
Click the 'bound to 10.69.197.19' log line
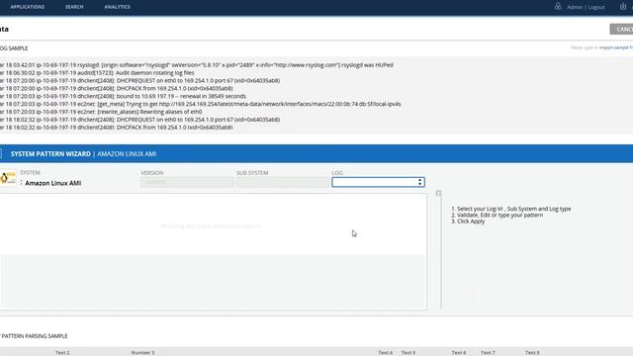(123, 96)
